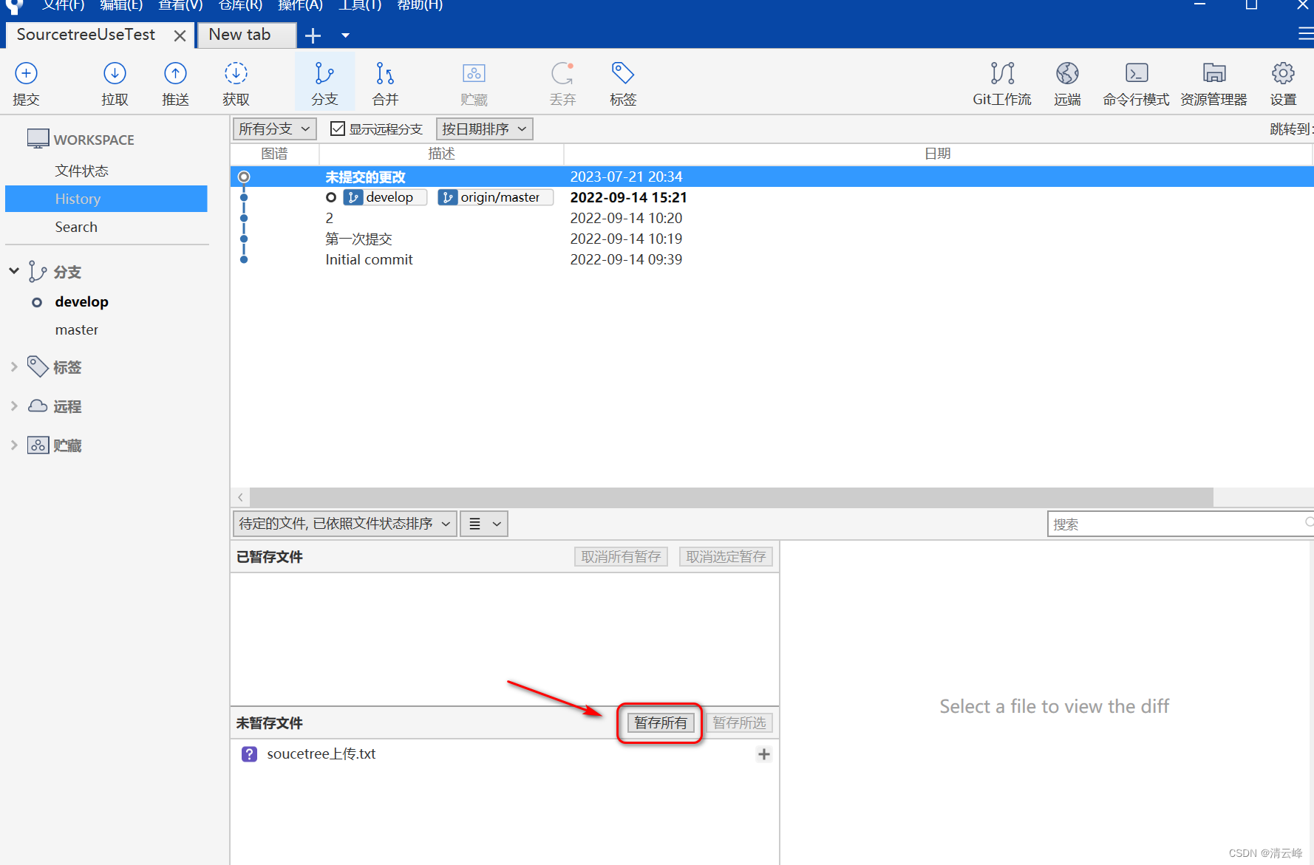Viewport: 1314px width, 865px height.
Task: Click the WORKSPACE monitor icon
Action: 38,139
